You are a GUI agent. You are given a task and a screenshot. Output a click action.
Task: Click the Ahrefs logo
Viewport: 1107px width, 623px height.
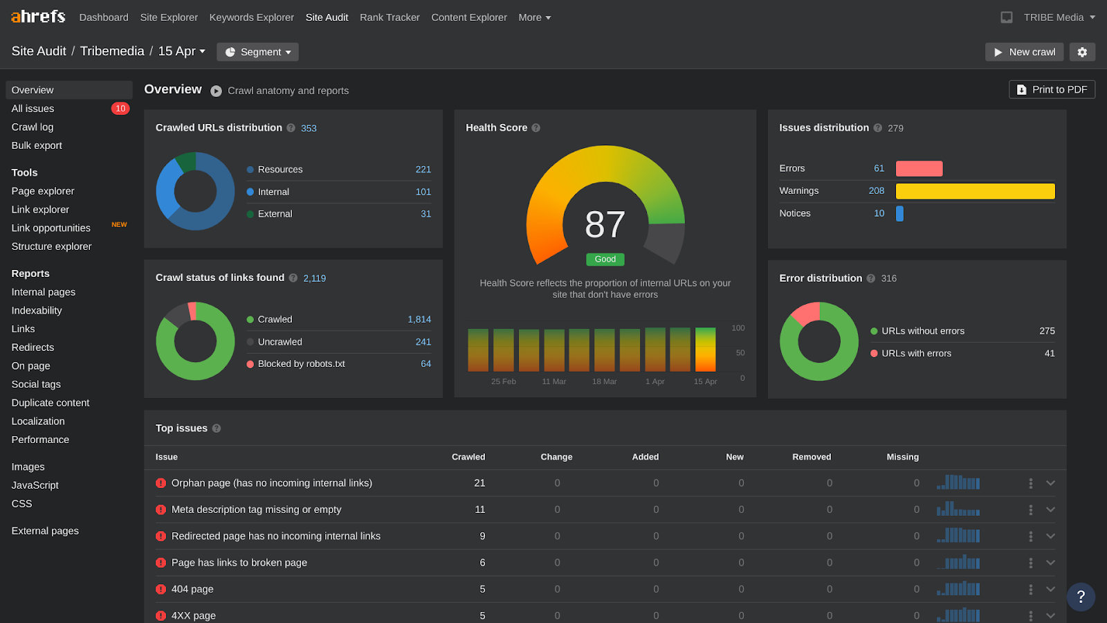[38, 17]
